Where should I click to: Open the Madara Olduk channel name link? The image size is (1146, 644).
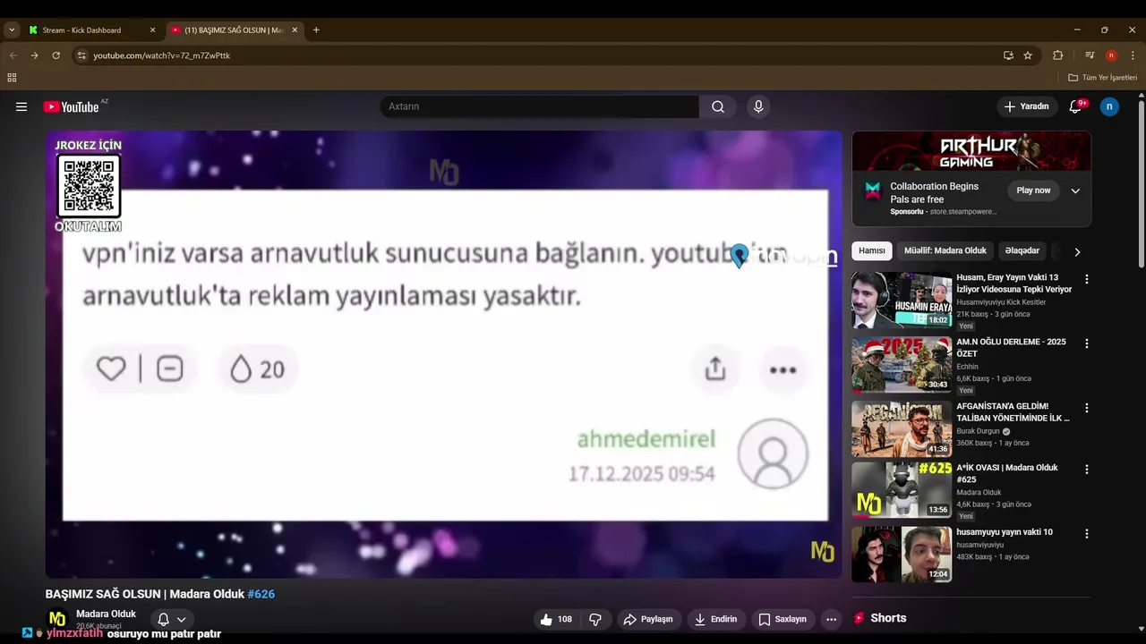click(106, 614)
